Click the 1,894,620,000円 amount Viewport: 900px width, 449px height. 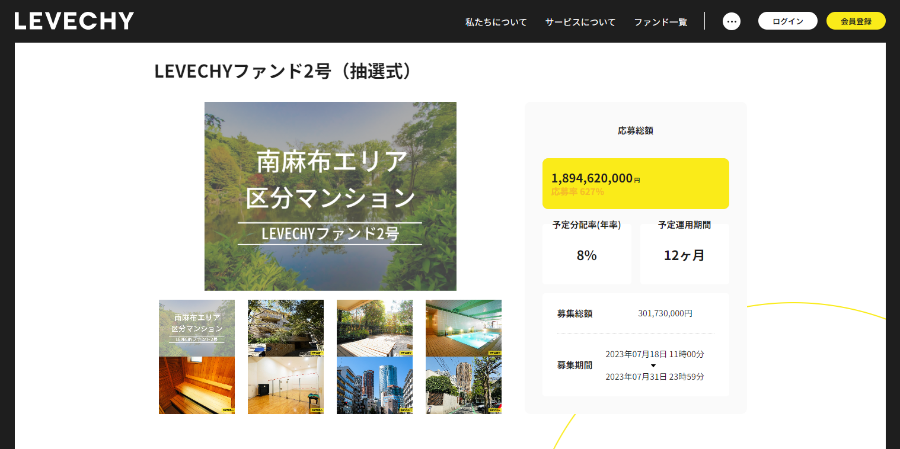[x=595, y=178]
